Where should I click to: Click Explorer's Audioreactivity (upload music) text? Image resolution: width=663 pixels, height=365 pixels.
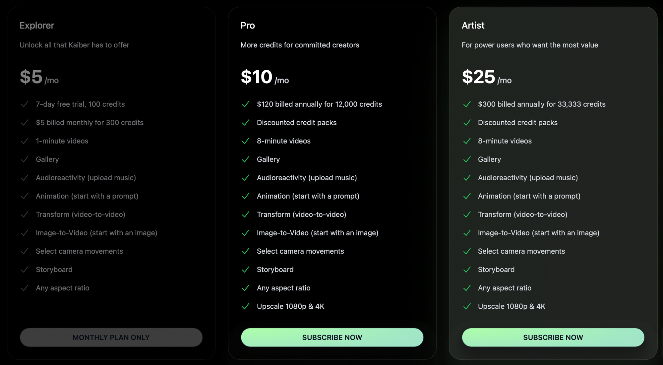coord(86,178)
